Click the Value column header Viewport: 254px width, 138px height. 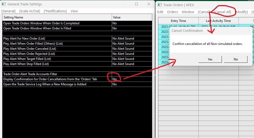132,17
